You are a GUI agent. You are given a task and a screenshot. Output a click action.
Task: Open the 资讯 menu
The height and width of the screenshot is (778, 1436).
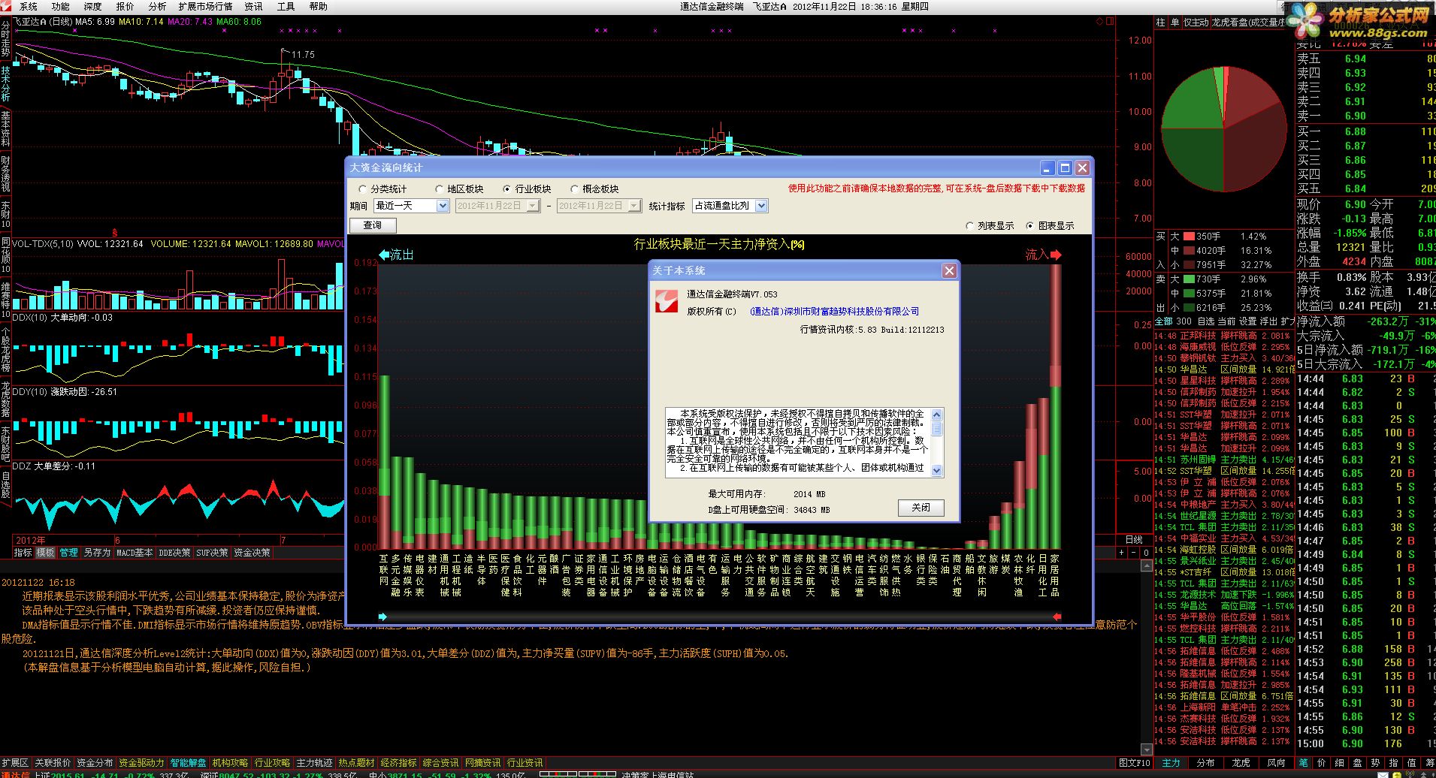[253, 6]
